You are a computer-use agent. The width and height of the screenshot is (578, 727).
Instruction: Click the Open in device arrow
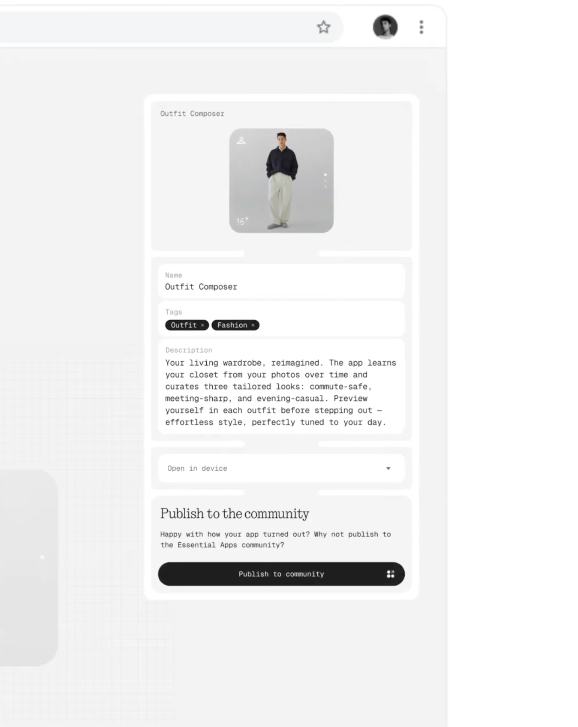(388, 468)
